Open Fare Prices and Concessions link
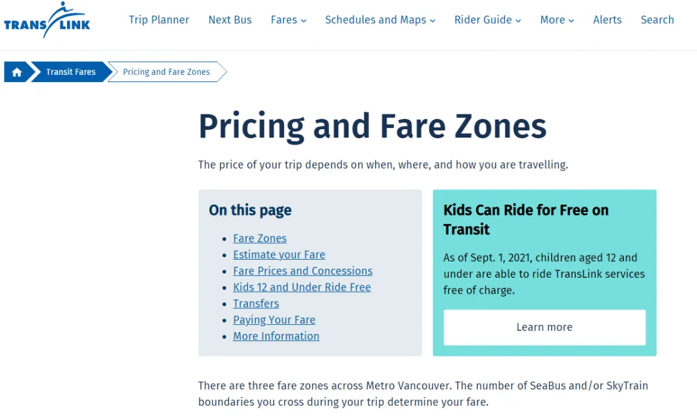 click(x=303, y=271)
